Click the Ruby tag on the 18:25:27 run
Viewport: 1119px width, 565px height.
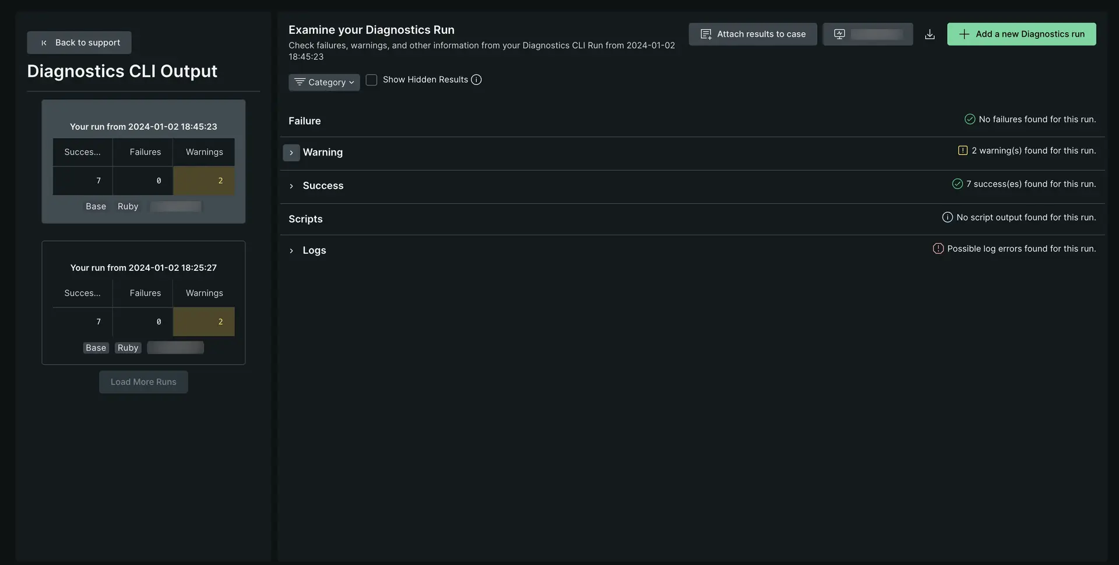pyautogui.click(x=128, y=348)
